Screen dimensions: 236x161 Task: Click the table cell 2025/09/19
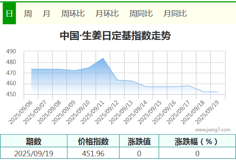point(34,153)
